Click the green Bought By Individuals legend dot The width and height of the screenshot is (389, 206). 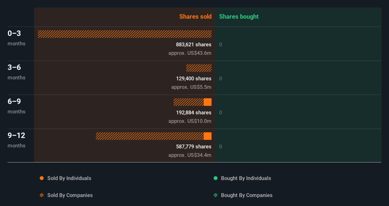tap(216, 178)
